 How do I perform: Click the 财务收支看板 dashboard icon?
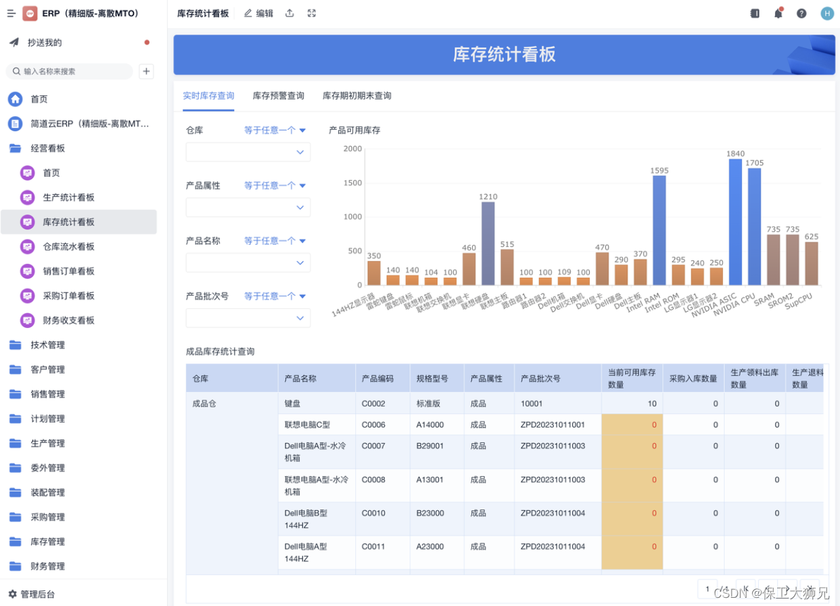click(x=27, y=321)
